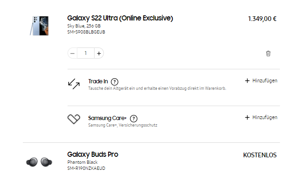Click the Galaxy Buds Pro title
This screenshot has height=181, width=293.
(x=93, y=154)
